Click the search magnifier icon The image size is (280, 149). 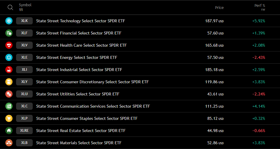click(x=10, y=7)
